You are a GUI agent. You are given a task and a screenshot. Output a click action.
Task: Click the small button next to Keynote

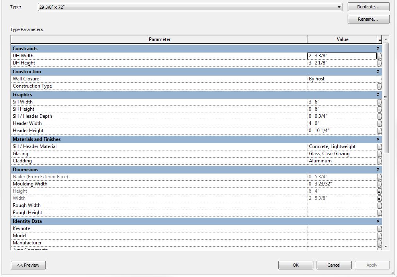coord(379,229)
